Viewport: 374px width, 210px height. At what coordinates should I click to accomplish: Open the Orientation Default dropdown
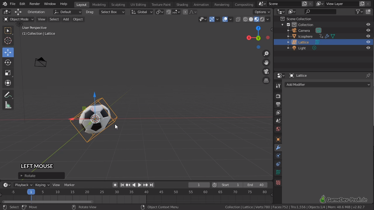pyautogui.click(x=67, y=12)
